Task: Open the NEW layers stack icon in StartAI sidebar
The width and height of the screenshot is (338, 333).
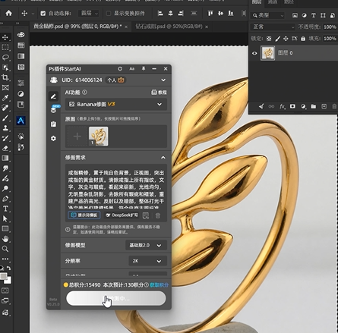Action: (53, 110)
